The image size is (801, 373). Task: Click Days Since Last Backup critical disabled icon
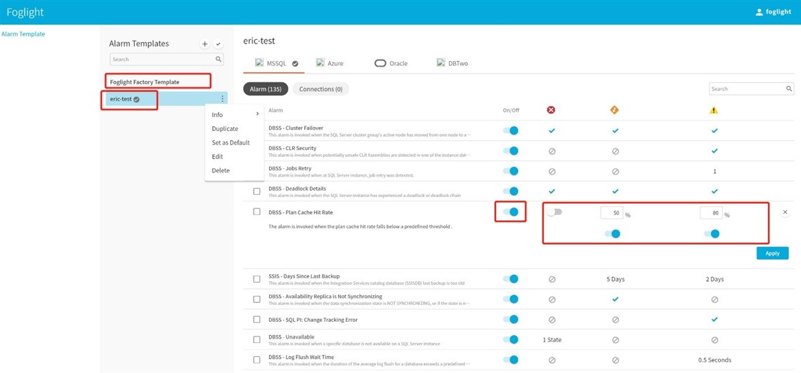tap(552, 279)
